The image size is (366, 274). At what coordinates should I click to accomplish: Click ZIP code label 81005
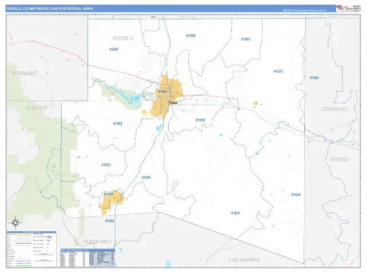point(118,123)
